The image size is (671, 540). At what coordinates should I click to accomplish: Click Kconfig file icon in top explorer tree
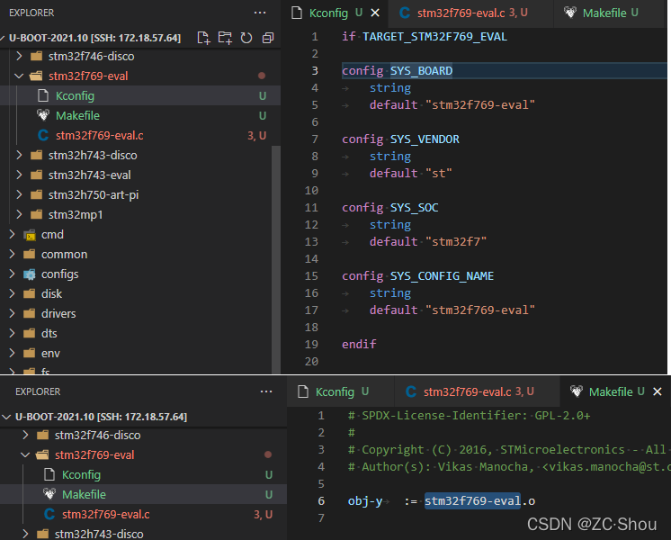(x=43, y=95)
